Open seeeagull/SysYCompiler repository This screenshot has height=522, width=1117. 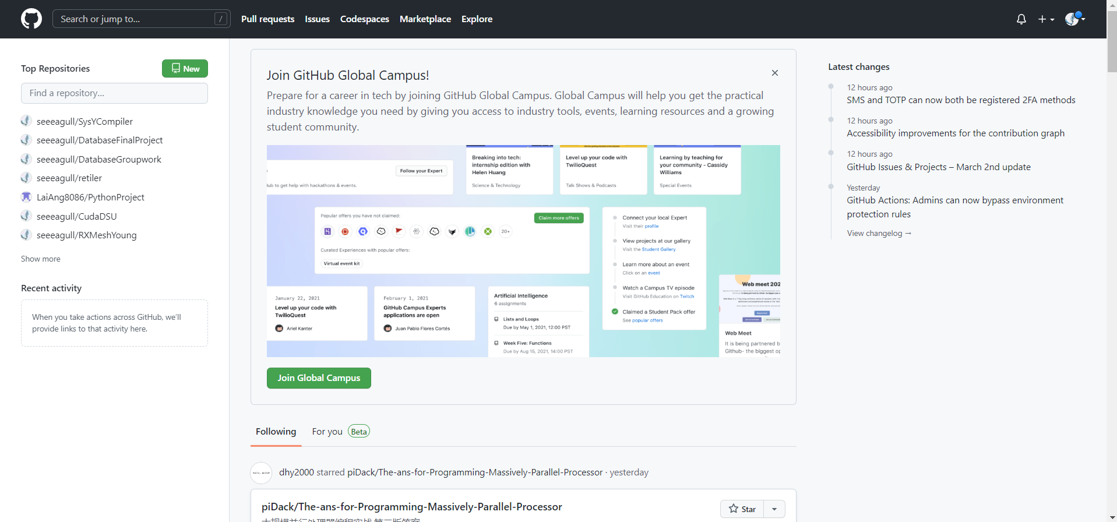(84, 121)
